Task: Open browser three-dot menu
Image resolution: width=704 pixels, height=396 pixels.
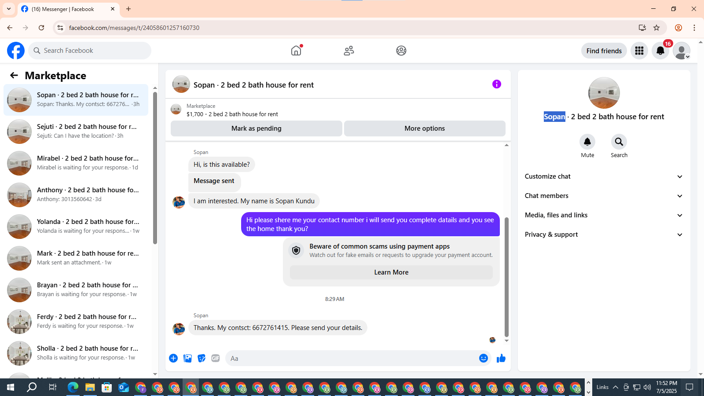Action: (694, 28)
